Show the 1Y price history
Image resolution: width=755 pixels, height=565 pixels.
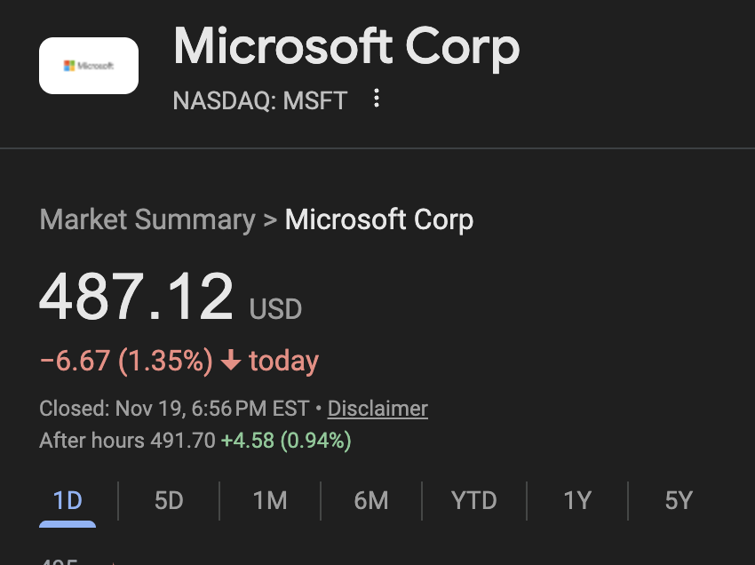(577, 501)
